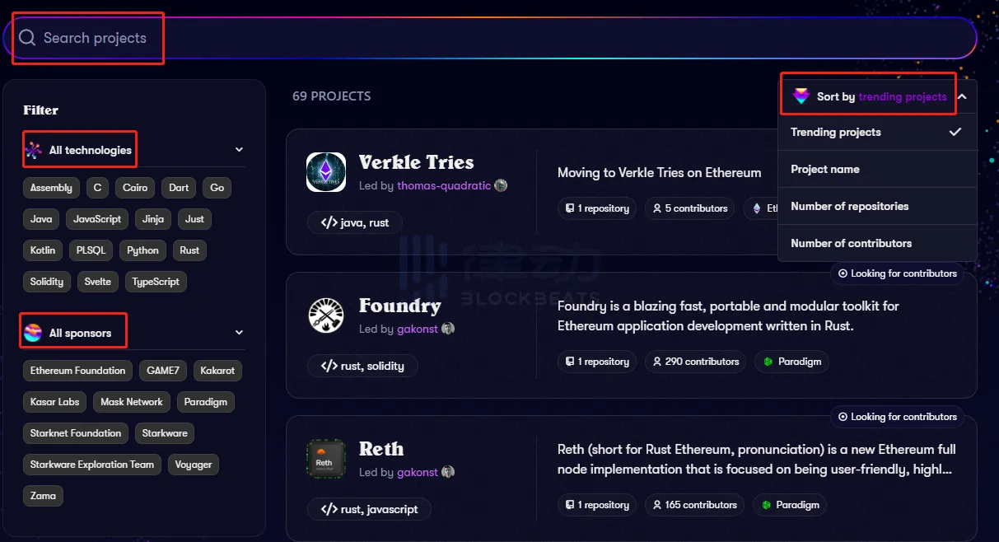
Task: Close the Sort by dropdown
Action: pyautogui.click(x=961, y=96)
